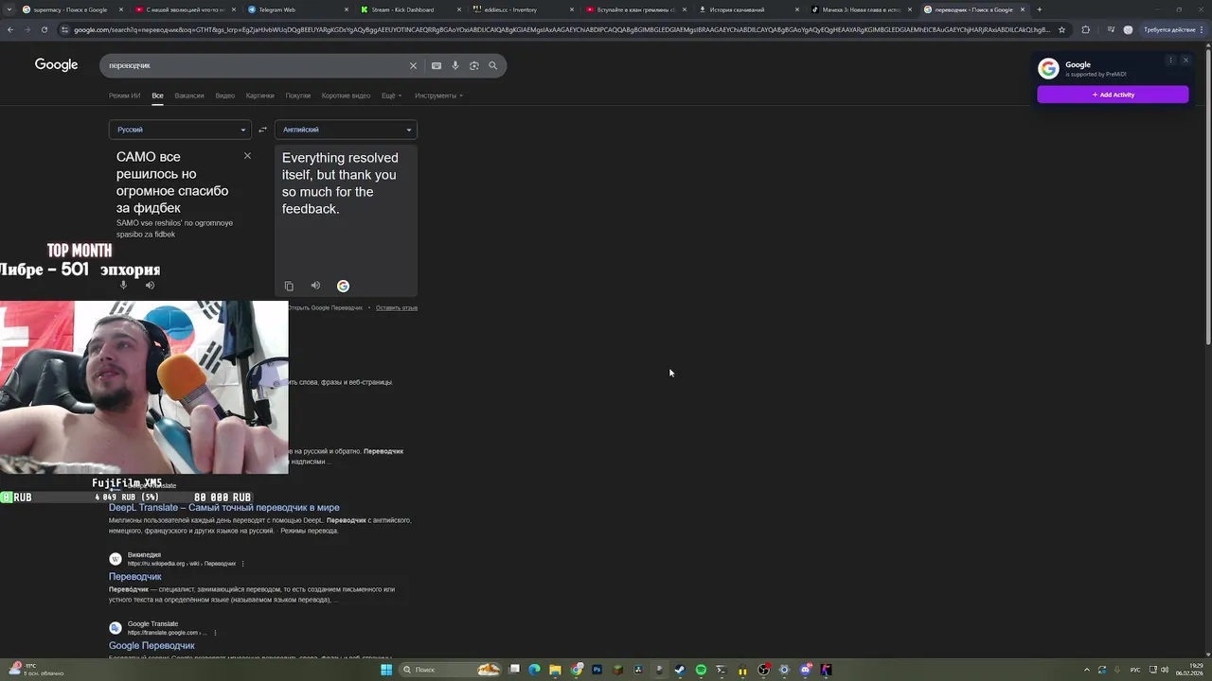This screenshot has height=681, width=1212.
Task: Expand the Инструменты tools menu
Action: click(x=438, y=96)
